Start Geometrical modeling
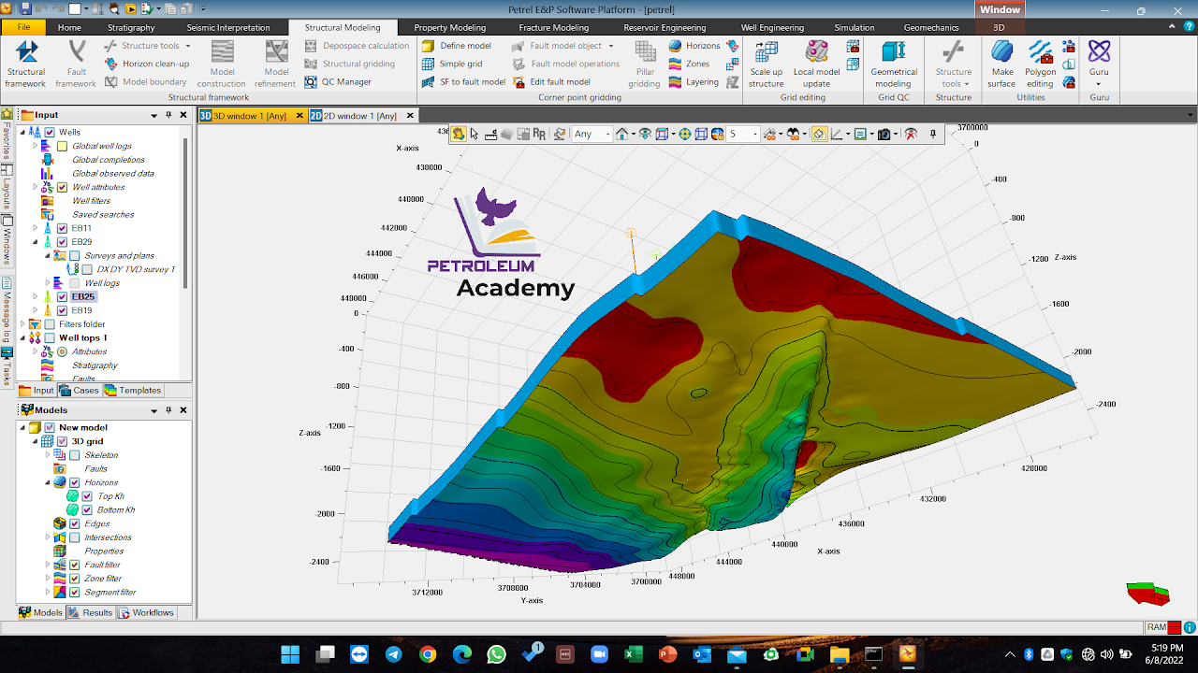 (x=894, y=64)
